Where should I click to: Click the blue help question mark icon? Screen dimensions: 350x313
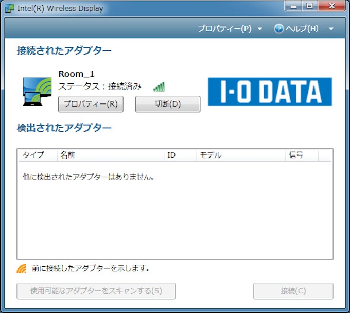(x=279, y=29)
